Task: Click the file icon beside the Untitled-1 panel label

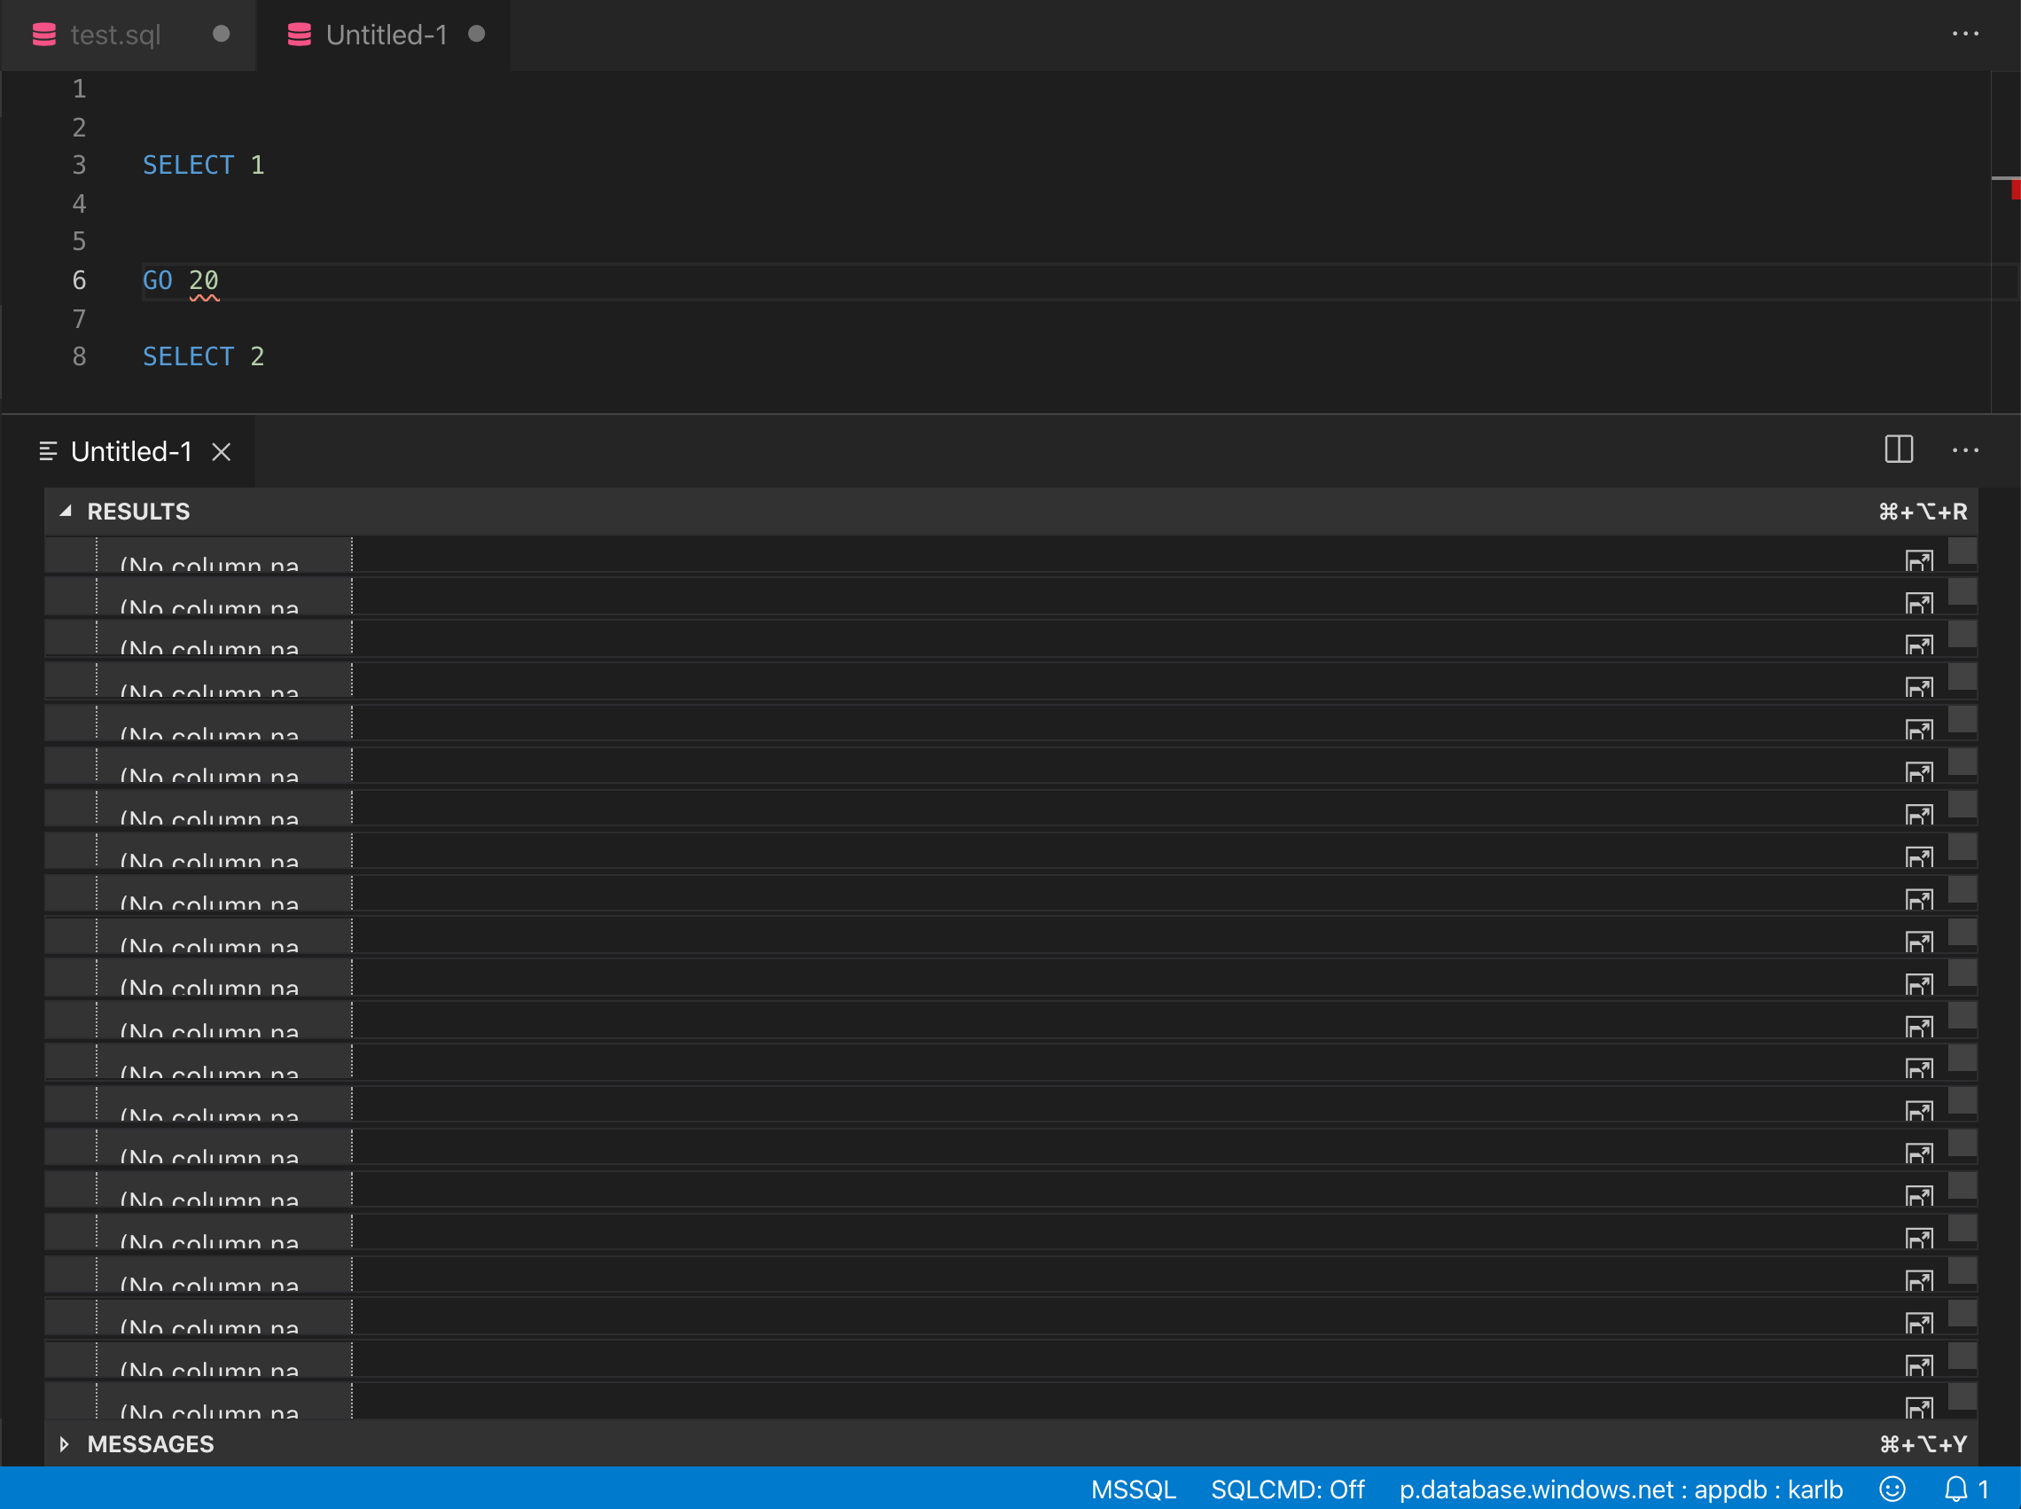Action: pos(49,450)
